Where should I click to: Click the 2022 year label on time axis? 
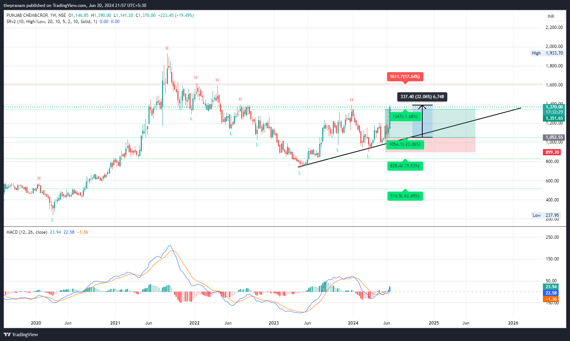tap(194, 323)
